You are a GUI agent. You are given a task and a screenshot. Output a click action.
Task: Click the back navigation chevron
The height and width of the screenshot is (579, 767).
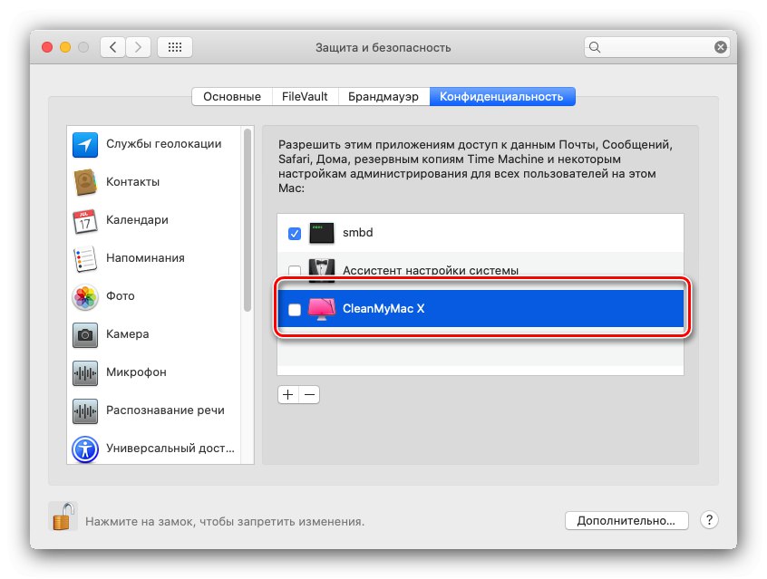point(112,47)
